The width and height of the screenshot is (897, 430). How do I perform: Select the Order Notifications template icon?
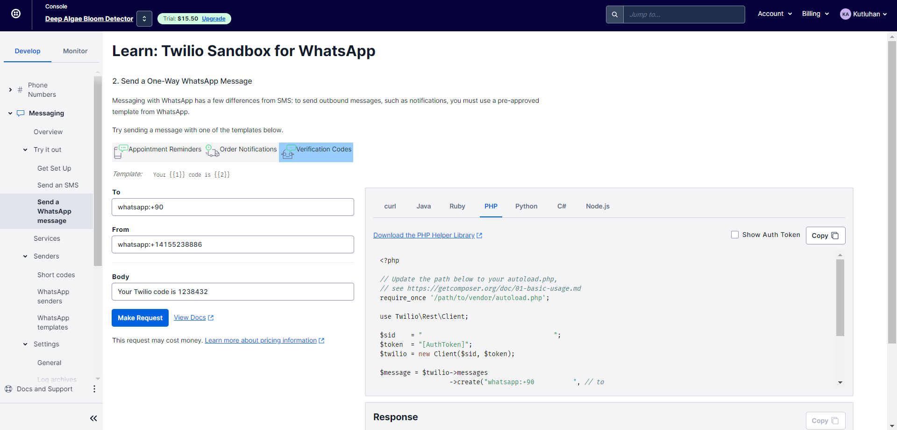pos(212,151)
